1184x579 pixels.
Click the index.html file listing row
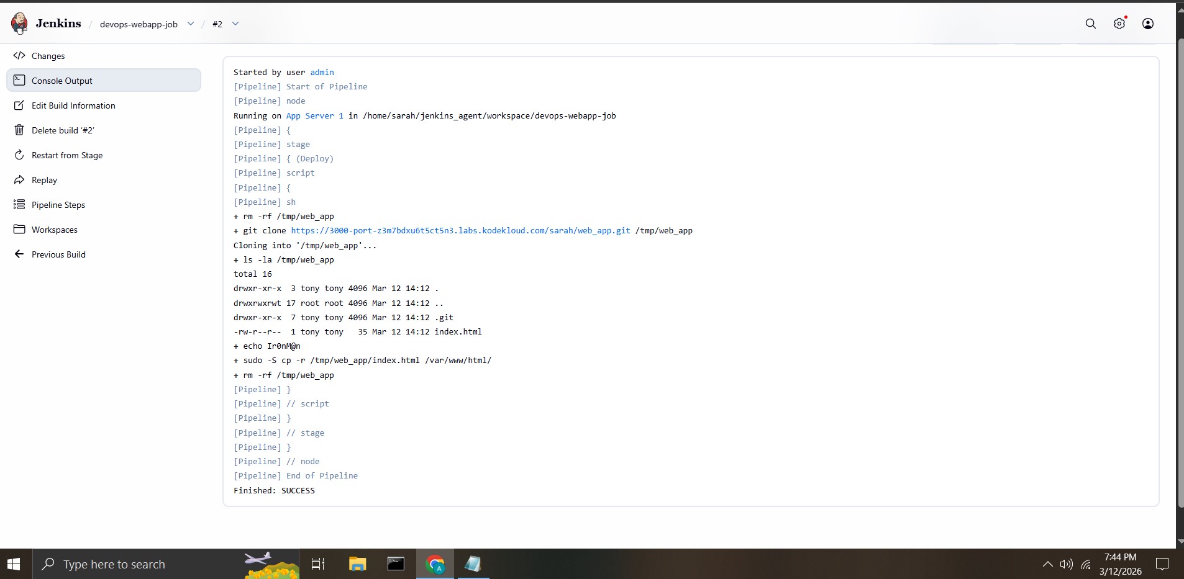point(358,331)
